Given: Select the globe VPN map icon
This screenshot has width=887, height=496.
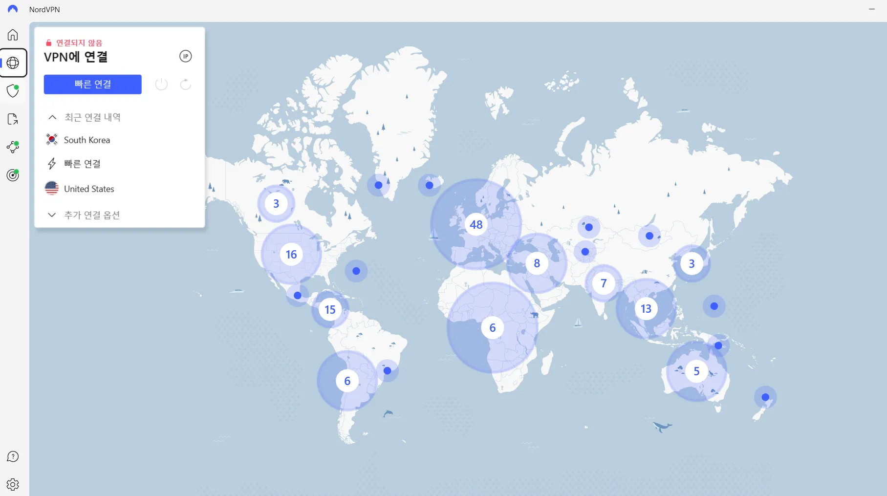Looking at the screenshot, I should [x=13, y=63].
